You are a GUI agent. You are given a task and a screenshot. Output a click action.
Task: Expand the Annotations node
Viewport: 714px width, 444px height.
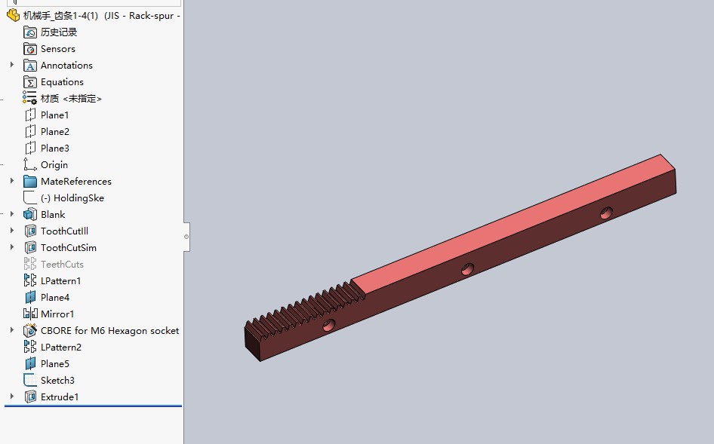tap(12, 65)
